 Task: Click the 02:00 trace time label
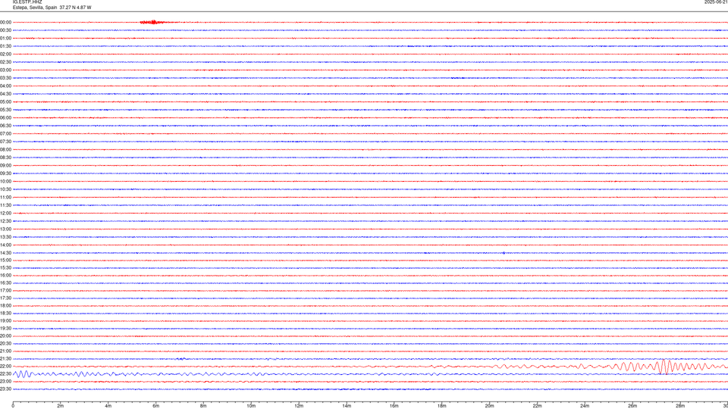tap(5, 55)
